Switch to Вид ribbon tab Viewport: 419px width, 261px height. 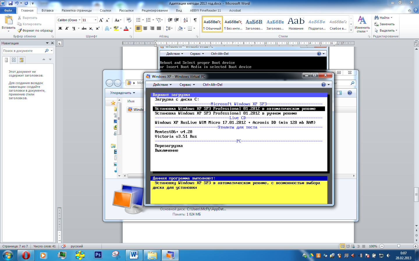pos(179,10)
